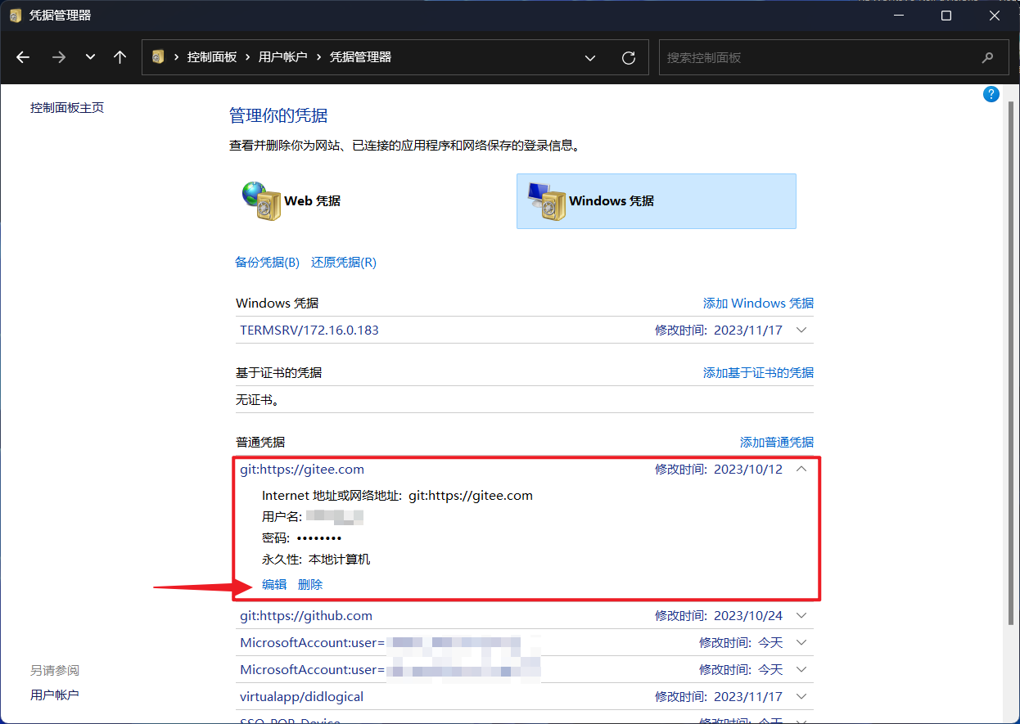Viewport: 1020px width, 724px height.
Task: Click the search magnifier icon
Action: tap(987, 57)
